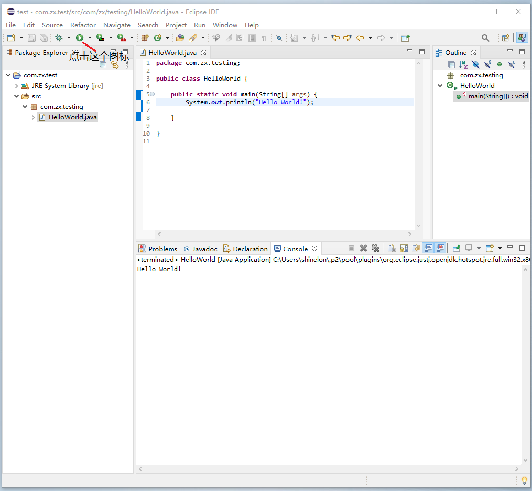Open the Debug dropdown arrow
This screenshot has width=532, height=491.
pos(69,38)
